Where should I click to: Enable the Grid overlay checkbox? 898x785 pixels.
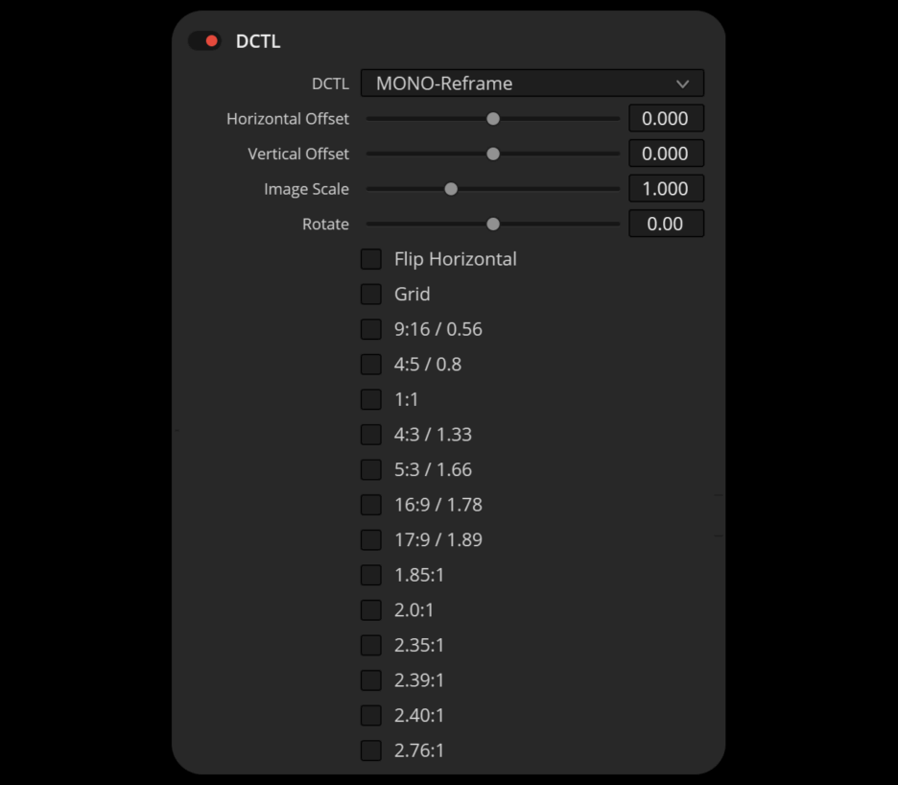coord(371,294)
